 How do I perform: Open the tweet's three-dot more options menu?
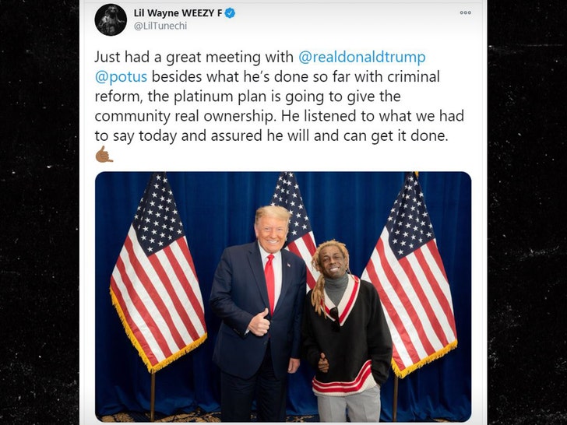[x=465, y=12]
